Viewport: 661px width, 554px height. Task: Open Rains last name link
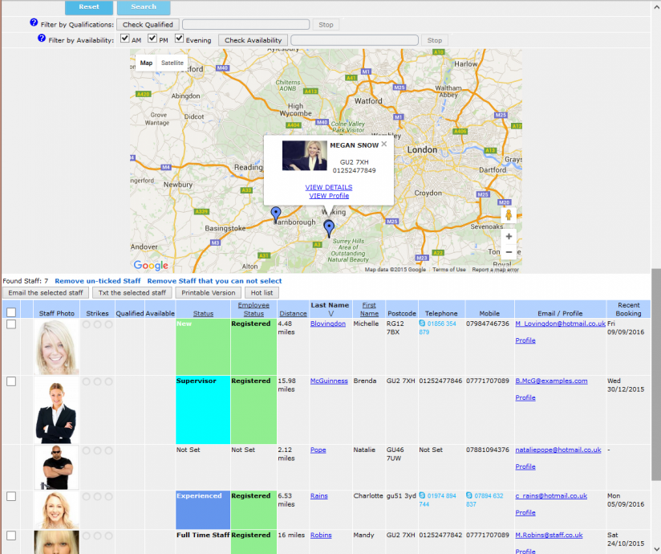(x=319, y=496)
